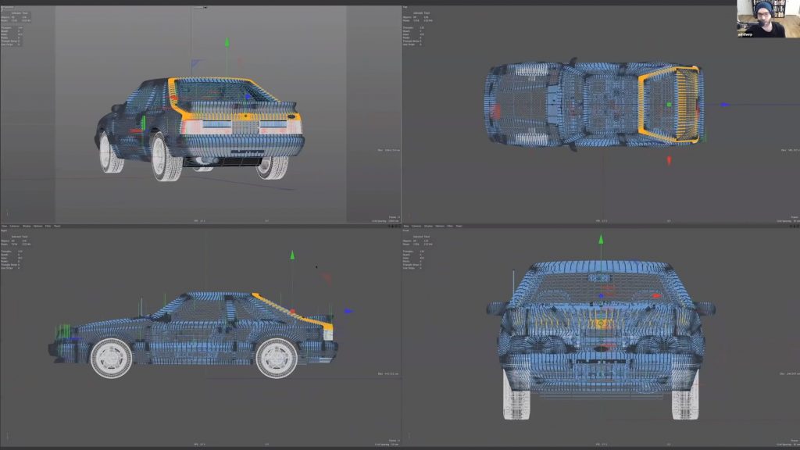Click the green Y-axis arrow in Right view
This screenshot has width=800, height=450.
pos(292,255)
